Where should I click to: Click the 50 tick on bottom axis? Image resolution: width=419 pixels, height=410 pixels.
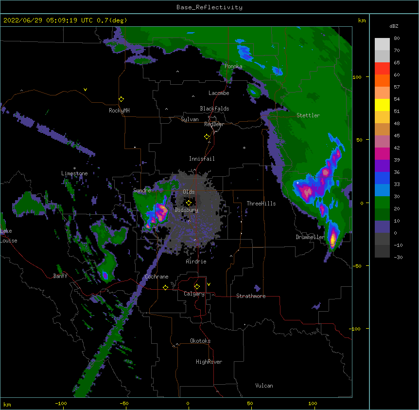tap(250, 403)
